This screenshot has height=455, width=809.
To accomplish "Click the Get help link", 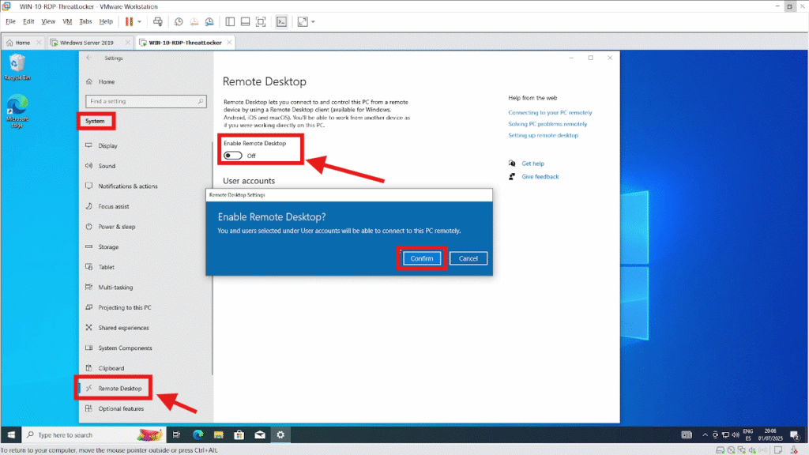I will [x=532, y=164].
